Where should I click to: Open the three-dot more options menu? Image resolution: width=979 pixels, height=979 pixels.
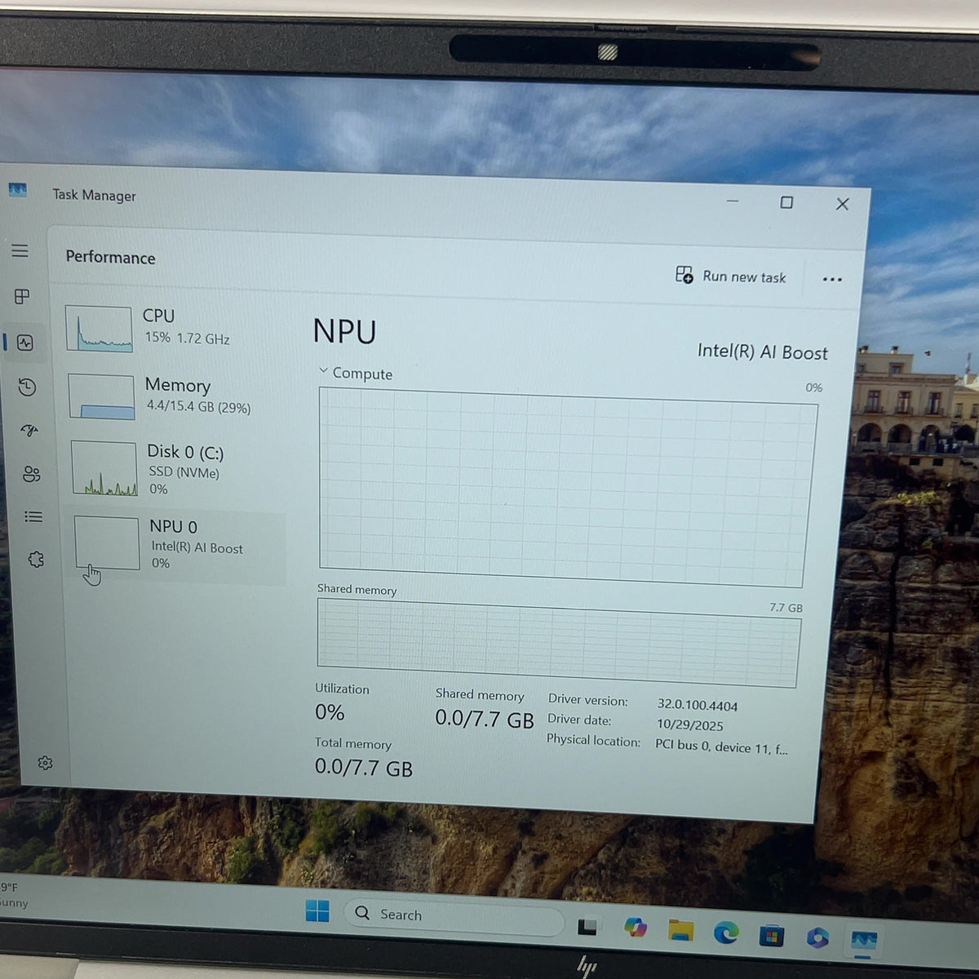pyautogui.click(x=832, y=279)
